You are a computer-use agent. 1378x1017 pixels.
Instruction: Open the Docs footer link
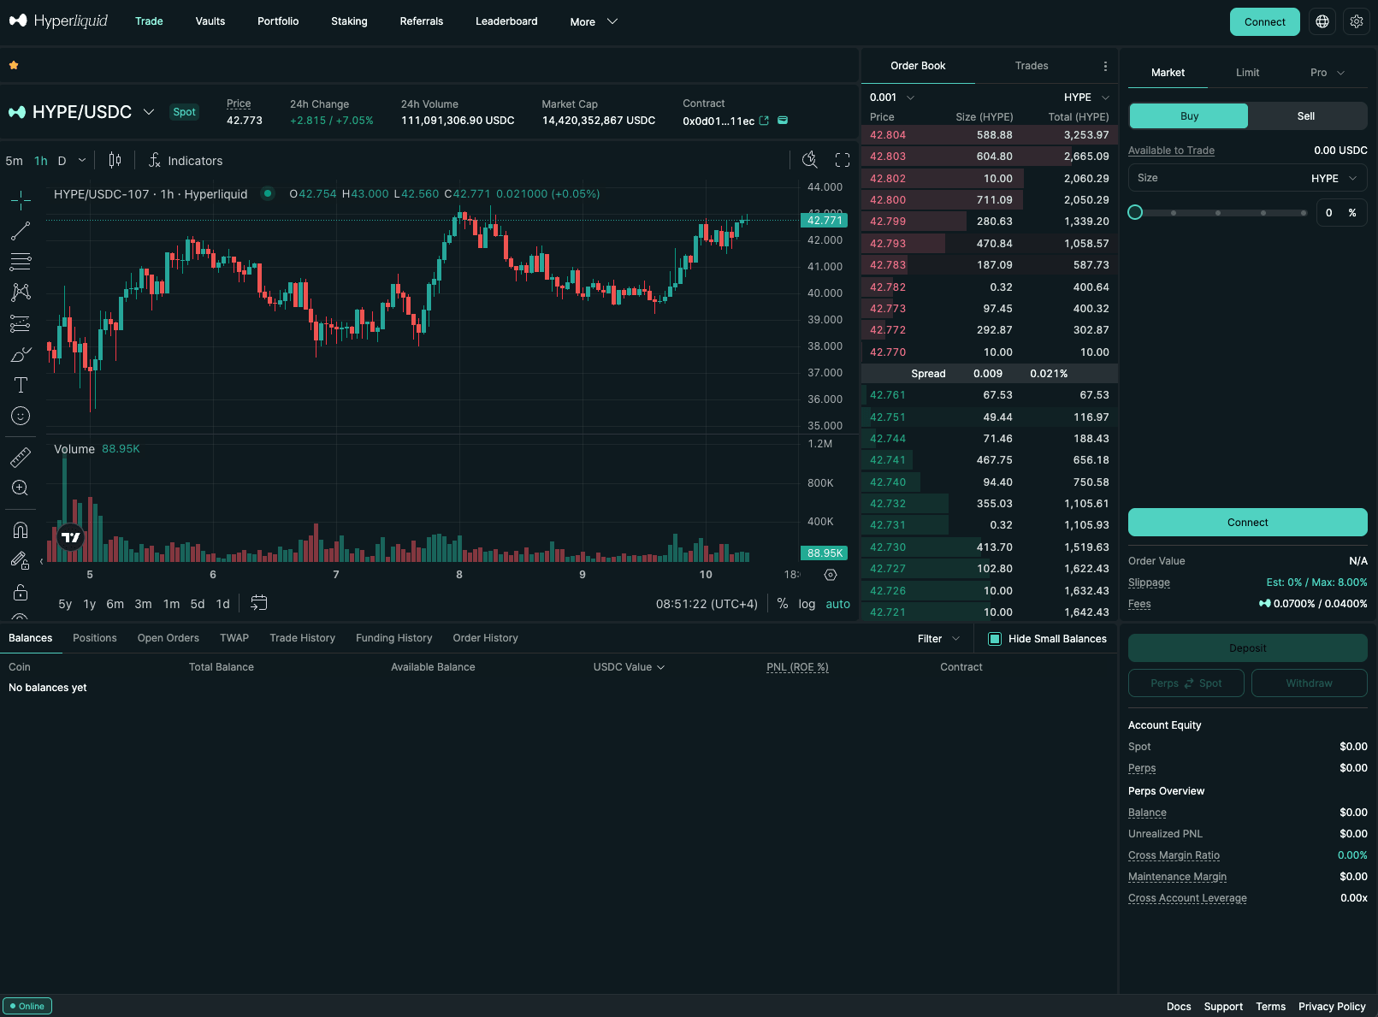click(1179, 1007)
